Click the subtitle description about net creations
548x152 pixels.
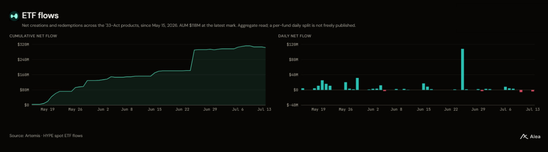[x=189, y=26]
